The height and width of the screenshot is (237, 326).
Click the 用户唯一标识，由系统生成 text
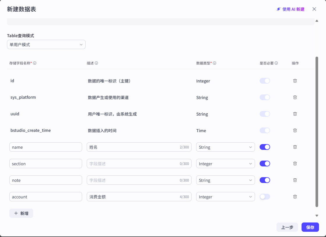click(112, 114)
